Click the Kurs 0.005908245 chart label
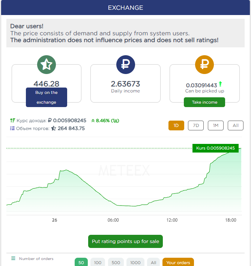The height and width of the screenshot is (266, 251). [215, 148]
